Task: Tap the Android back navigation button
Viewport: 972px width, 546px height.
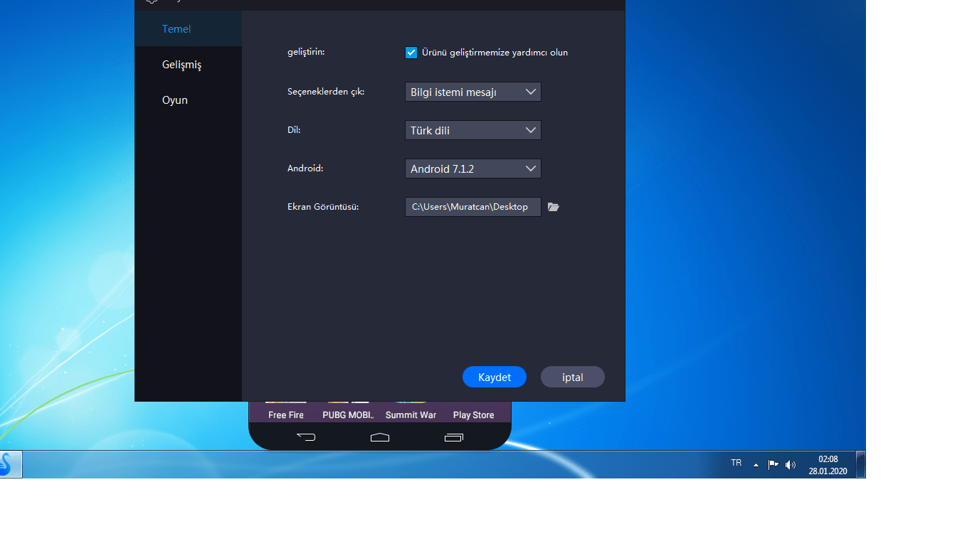Action: (306, 437)
